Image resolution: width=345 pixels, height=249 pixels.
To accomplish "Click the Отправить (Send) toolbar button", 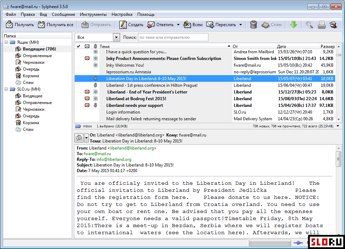I will point(96,25).
